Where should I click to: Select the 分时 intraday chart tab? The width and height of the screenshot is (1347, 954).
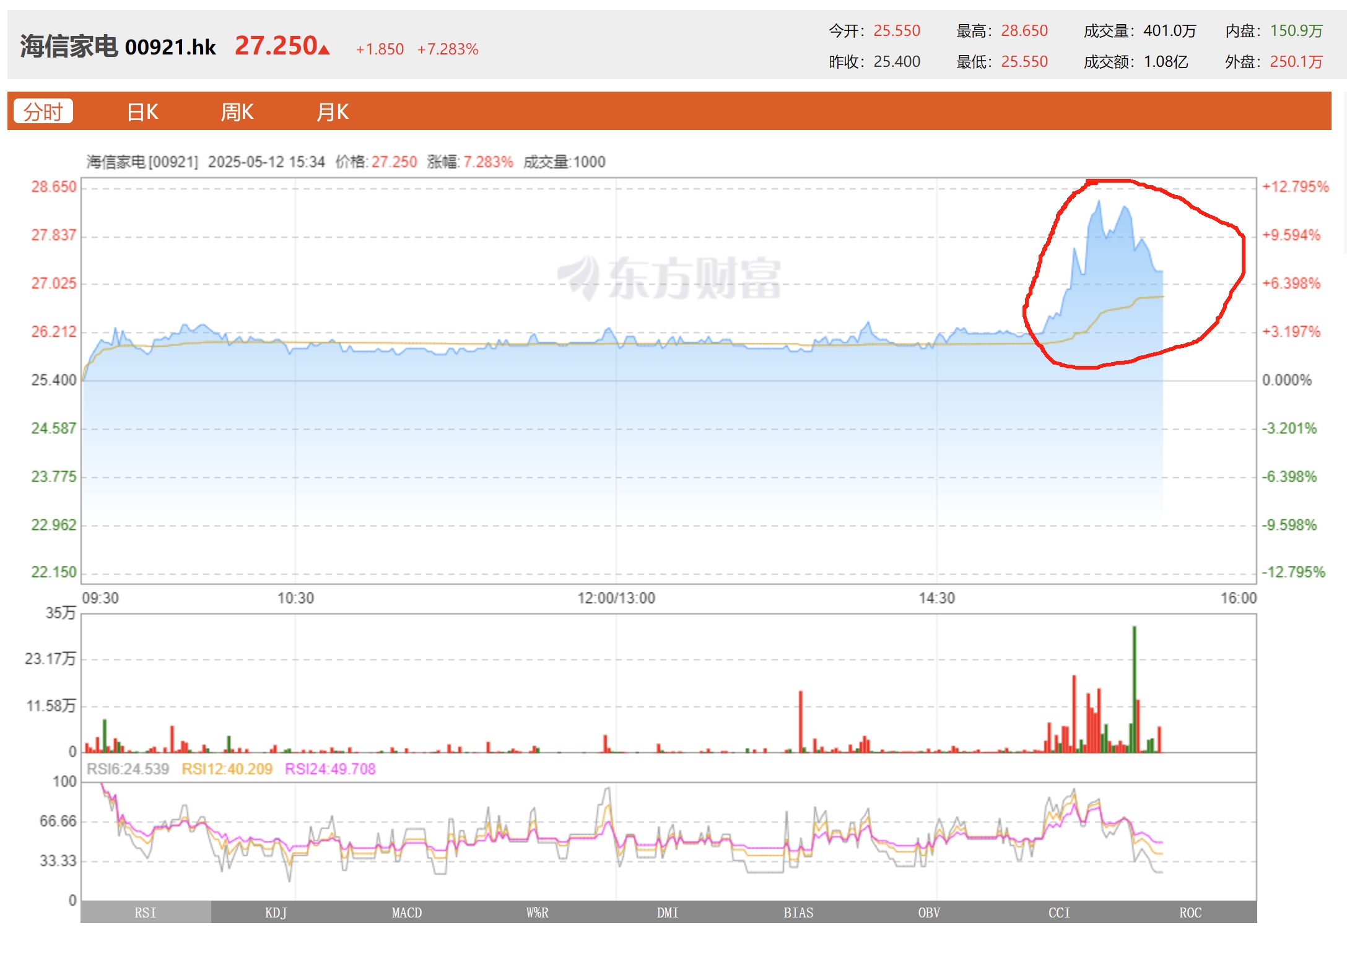[x=43, y=111]
